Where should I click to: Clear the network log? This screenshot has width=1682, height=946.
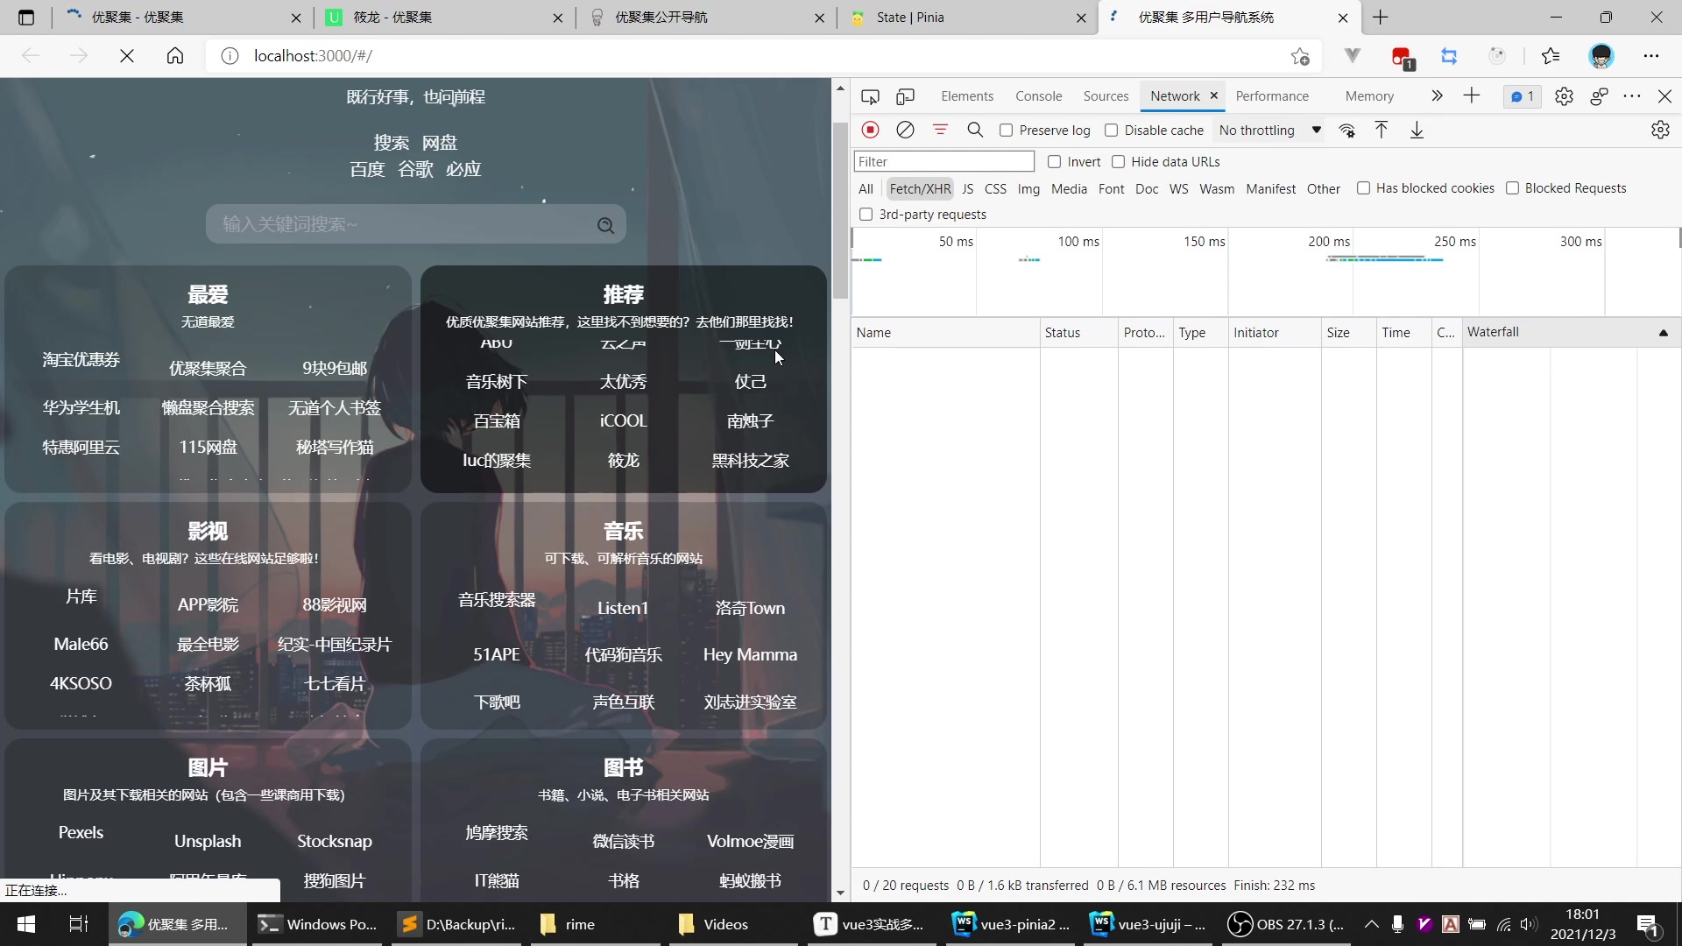click(x=905, y=130)
